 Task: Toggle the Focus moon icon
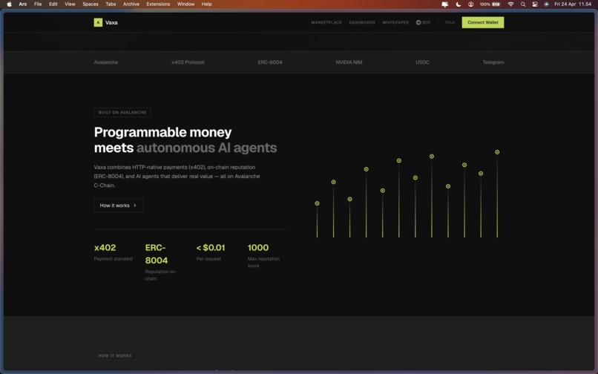pos(459,4)
